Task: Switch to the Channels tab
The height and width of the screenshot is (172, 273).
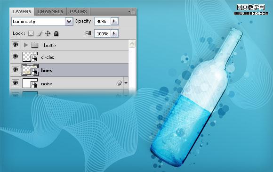Action: coord(50,12)
